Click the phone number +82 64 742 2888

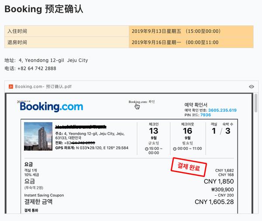pyautogui.click(x=37, y=69)
